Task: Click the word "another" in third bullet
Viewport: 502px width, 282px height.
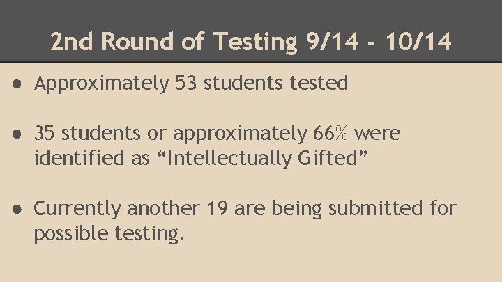Action: pyautogui.click(x=164, y=208)
